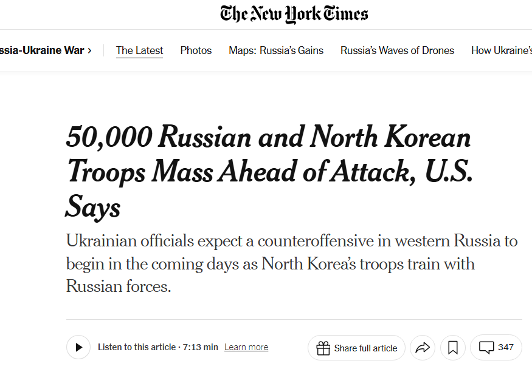Screen dimensions: 532x372
Task: Click the 7:13 min audio duration
Action: click(200, 347)
